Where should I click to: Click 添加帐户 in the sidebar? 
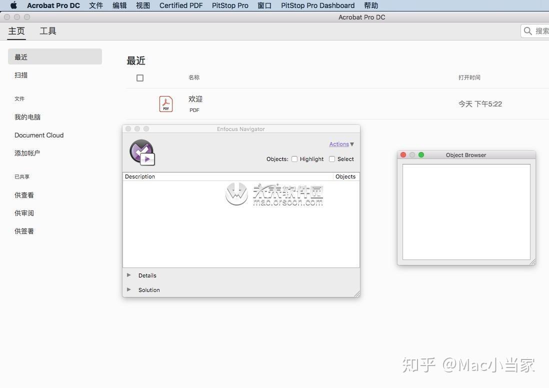point(27,153)
